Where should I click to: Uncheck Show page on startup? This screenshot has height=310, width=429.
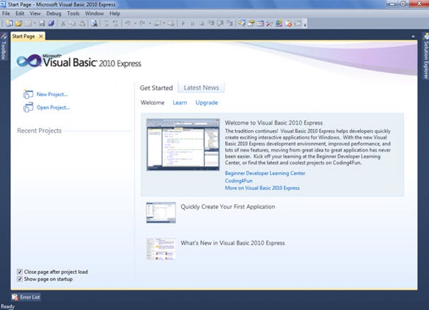pos(20,279)
